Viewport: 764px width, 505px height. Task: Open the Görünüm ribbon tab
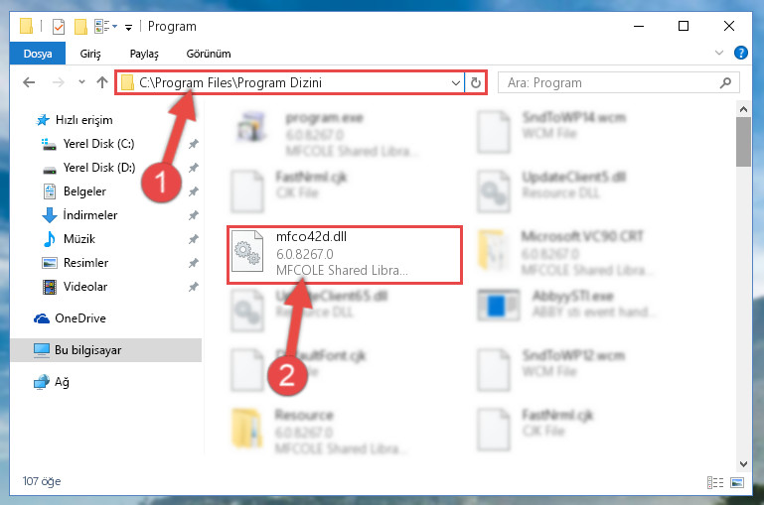209,54
